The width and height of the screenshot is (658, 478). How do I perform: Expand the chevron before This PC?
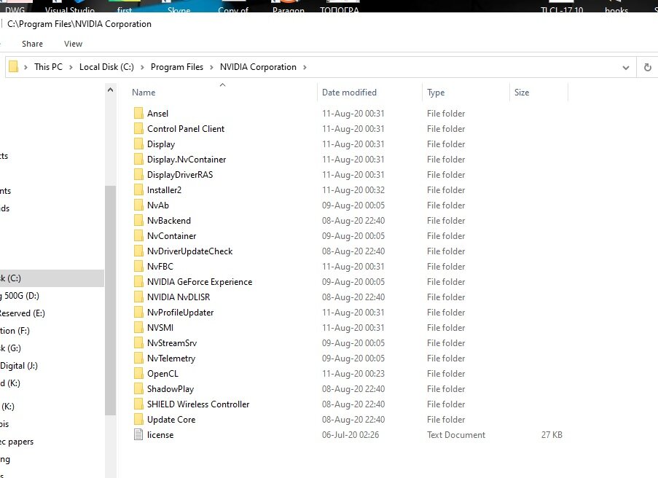coord(26,67)
